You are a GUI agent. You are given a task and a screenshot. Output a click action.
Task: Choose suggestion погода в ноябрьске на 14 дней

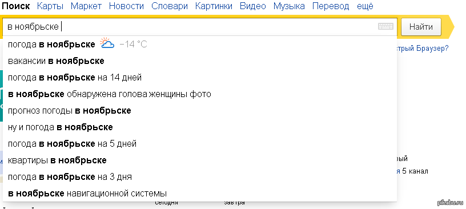point(200,78)
